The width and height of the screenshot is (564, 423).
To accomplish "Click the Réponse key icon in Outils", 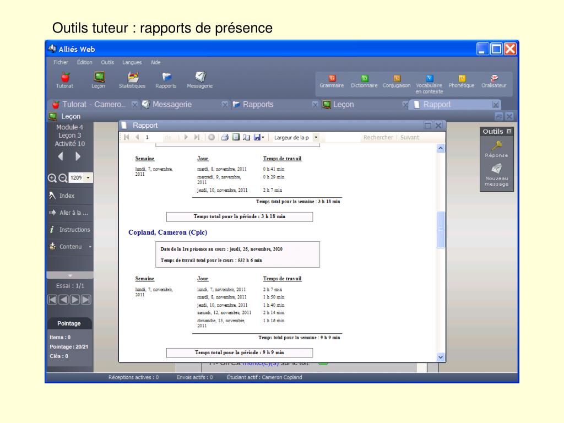I will (x=497, y=149).
